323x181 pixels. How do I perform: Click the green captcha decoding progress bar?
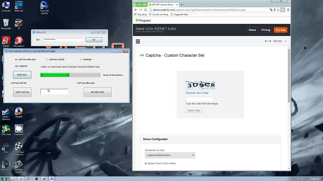click(70, 75)
